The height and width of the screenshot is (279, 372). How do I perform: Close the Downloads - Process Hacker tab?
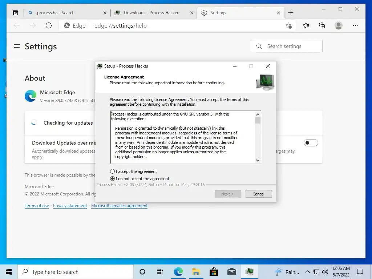click(191, 13)
